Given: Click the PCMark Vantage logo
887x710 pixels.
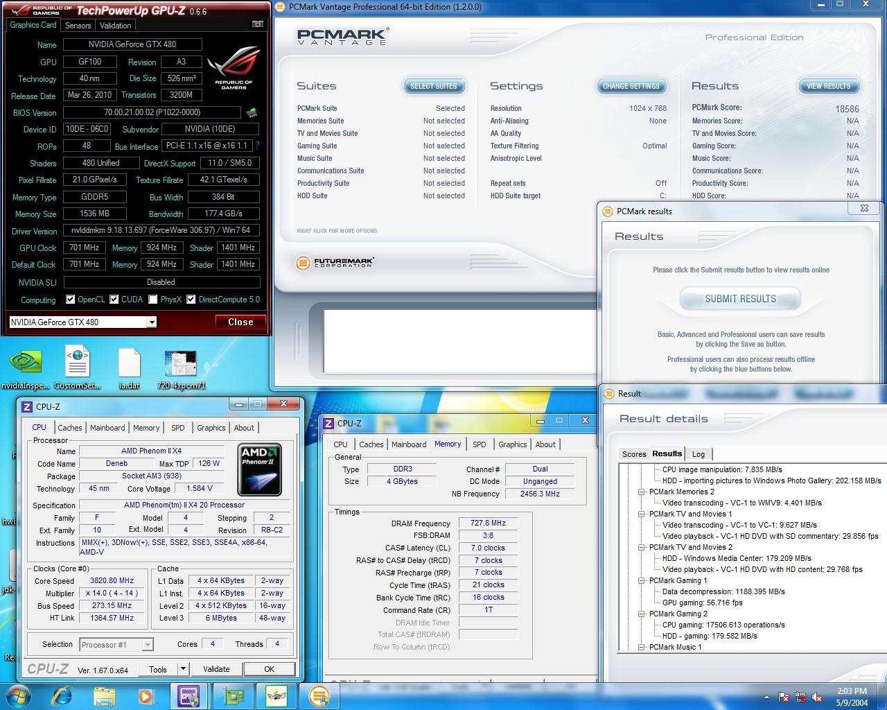Looking at the screenshot, I should [x=343, y=37].
